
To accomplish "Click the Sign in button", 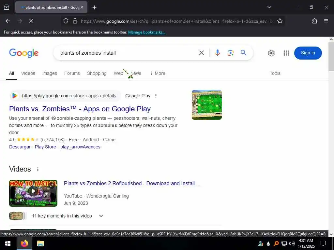I will tap(308, 53).
